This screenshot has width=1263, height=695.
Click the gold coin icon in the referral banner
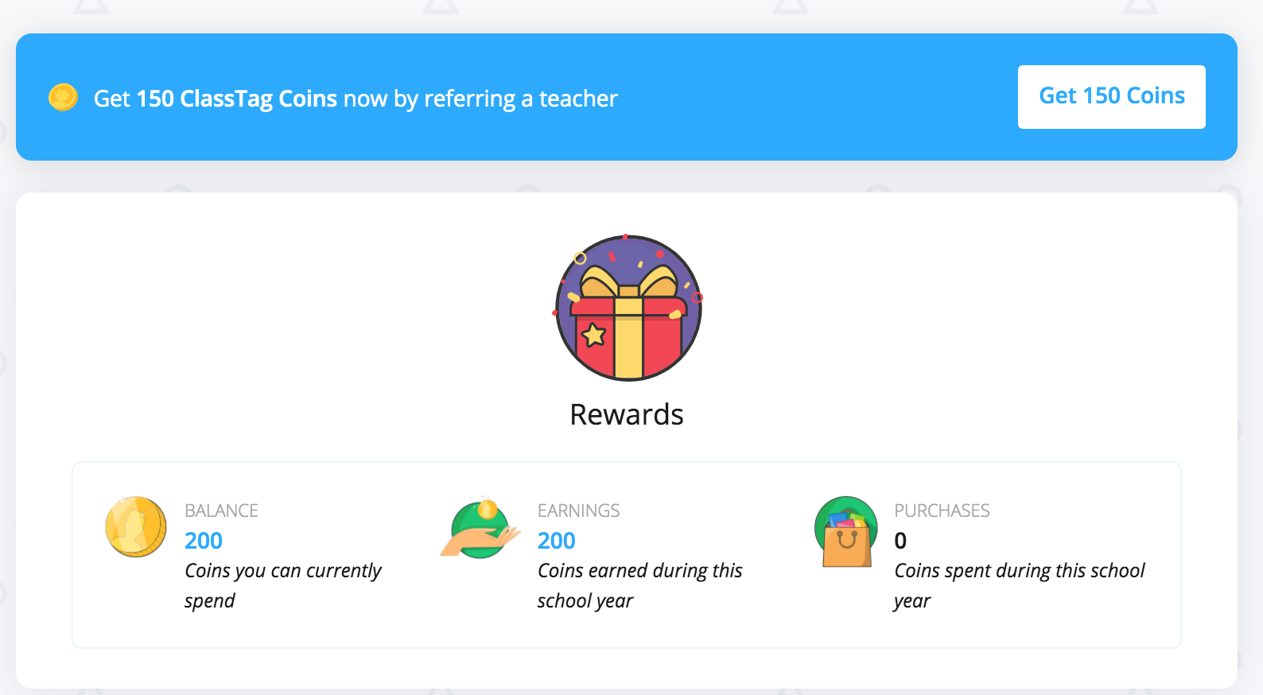coord(62,97)
